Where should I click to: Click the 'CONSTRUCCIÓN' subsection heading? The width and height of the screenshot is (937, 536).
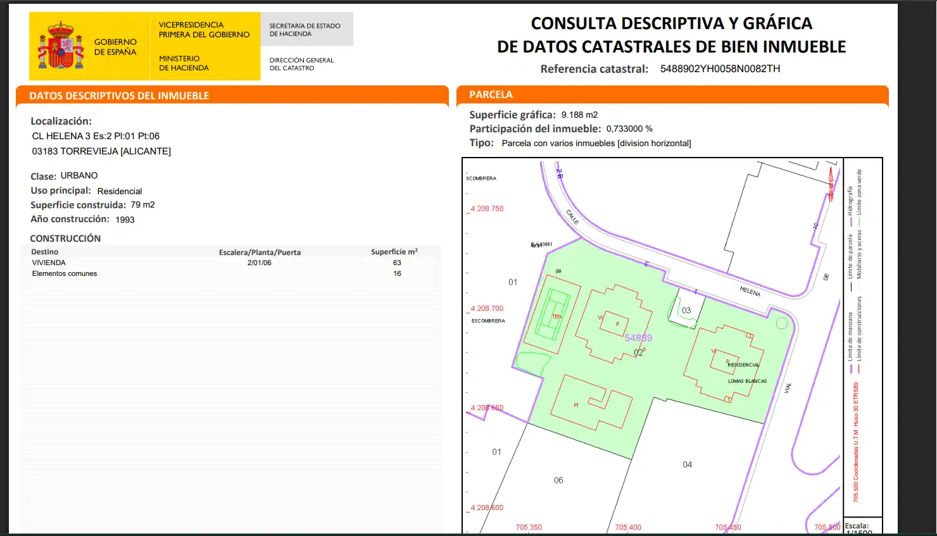tap(65, 239)
